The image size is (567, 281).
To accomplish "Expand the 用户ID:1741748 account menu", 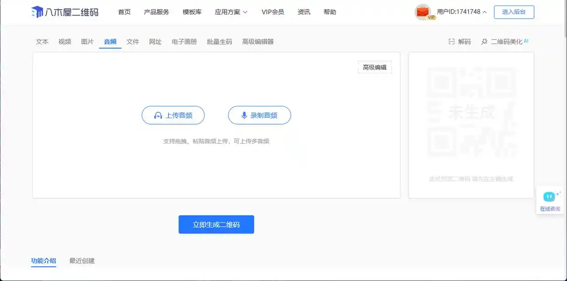I will [462, 12].
